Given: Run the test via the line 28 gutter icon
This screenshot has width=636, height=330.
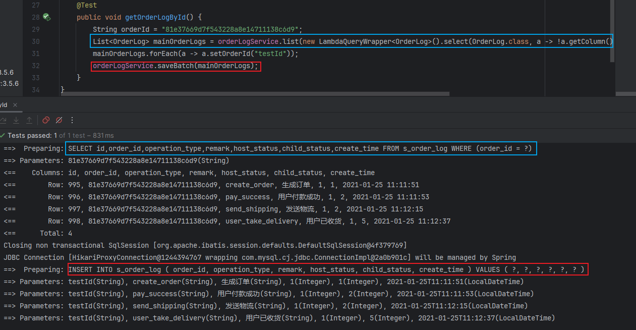Looking at the screenshot, I should pyautogui.click(x=46, y=17).
